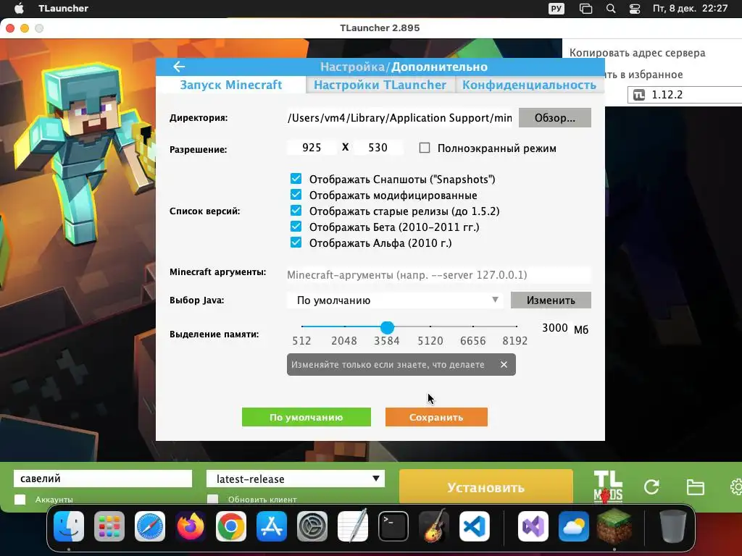This screenshot has height=556, width=742.
Task: Click the orange Сохранить button
Action: 436,418
